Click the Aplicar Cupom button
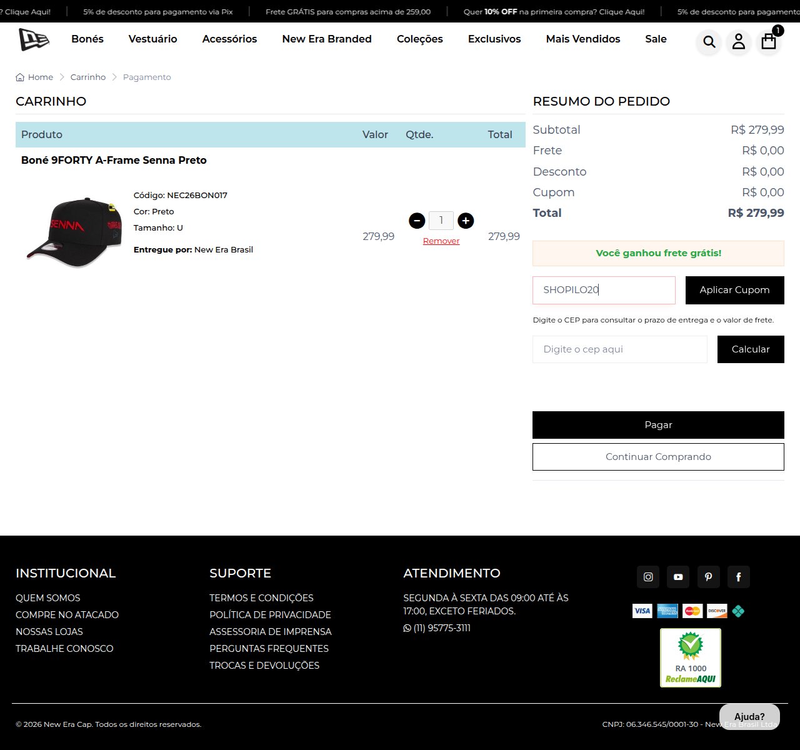Image resolution: width=800 pixels, height=750 pixels. coord(734,290)
